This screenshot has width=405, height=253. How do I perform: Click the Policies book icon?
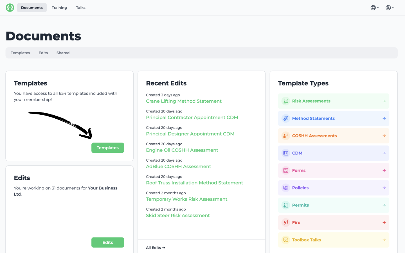click(285, 188)
